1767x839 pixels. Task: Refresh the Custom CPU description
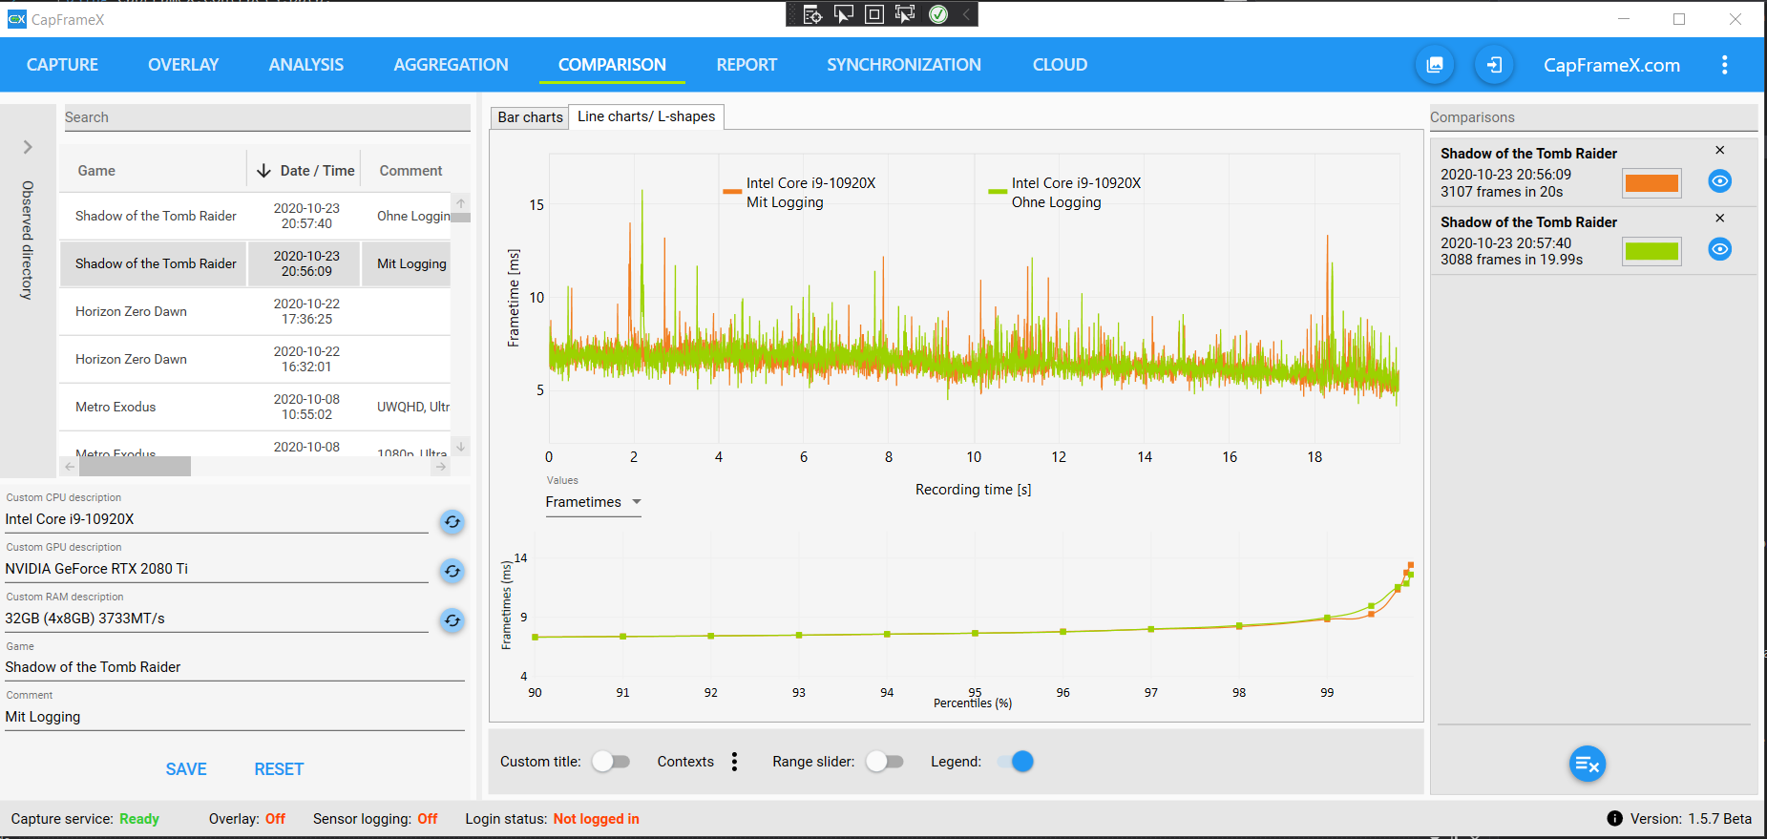click(x=452, y=522)
